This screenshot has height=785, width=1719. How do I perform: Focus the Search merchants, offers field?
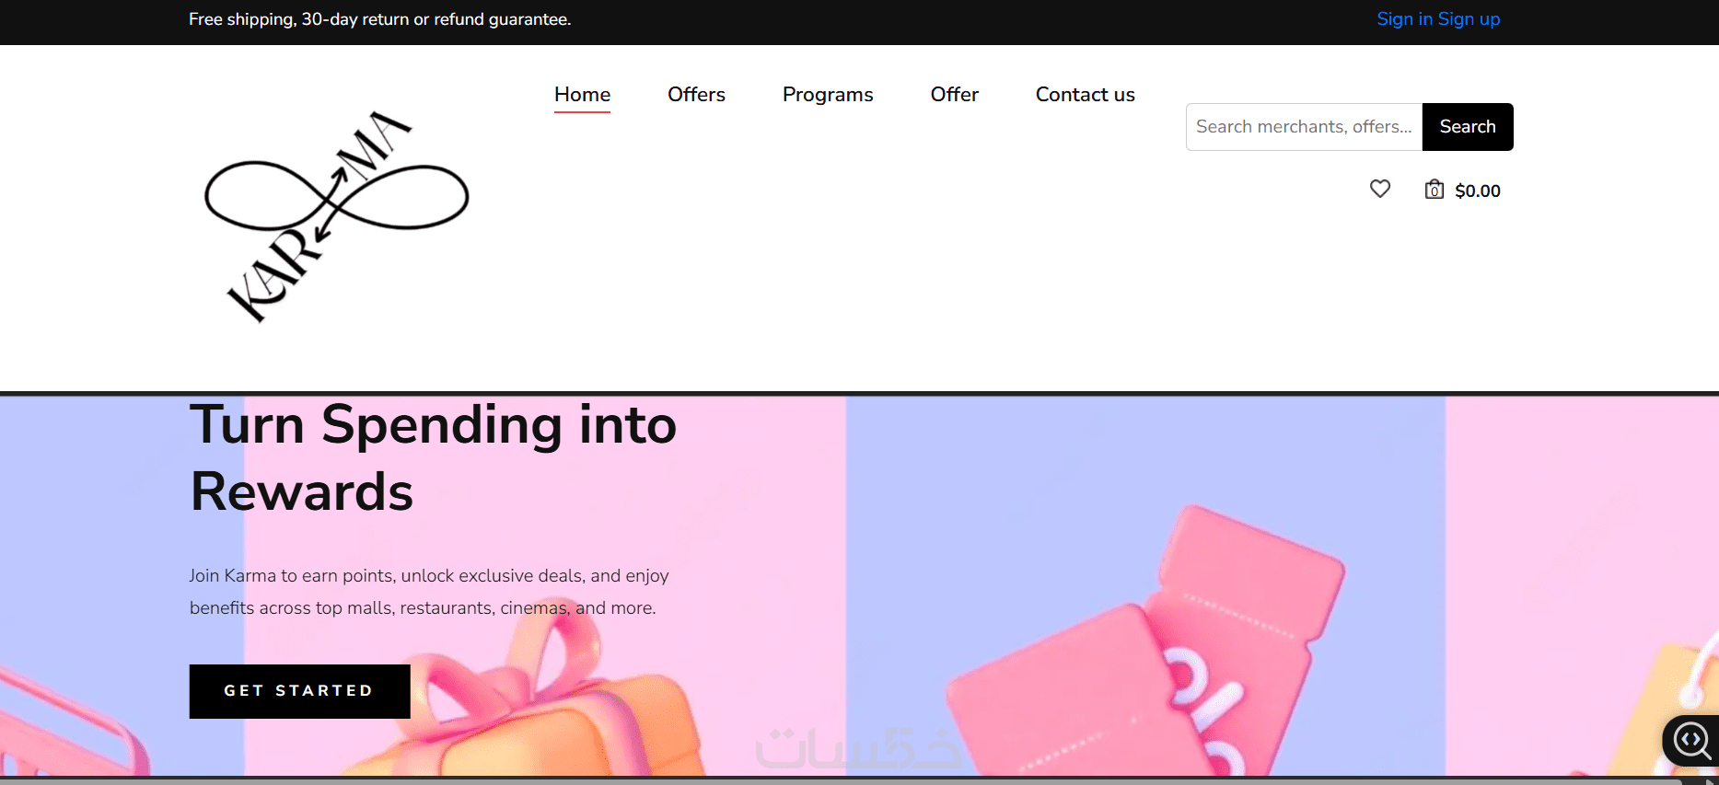click(x=1304, y=127)
